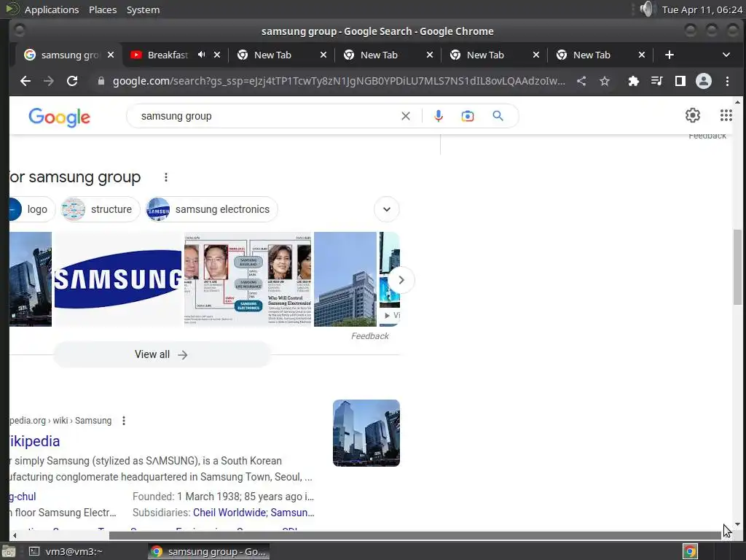
Task: Close the samsung group tab
Action: [111, 55]
